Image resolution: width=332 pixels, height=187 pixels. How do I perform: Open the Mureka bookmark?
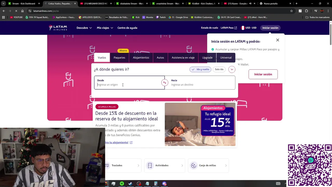(x=148, y=17)
